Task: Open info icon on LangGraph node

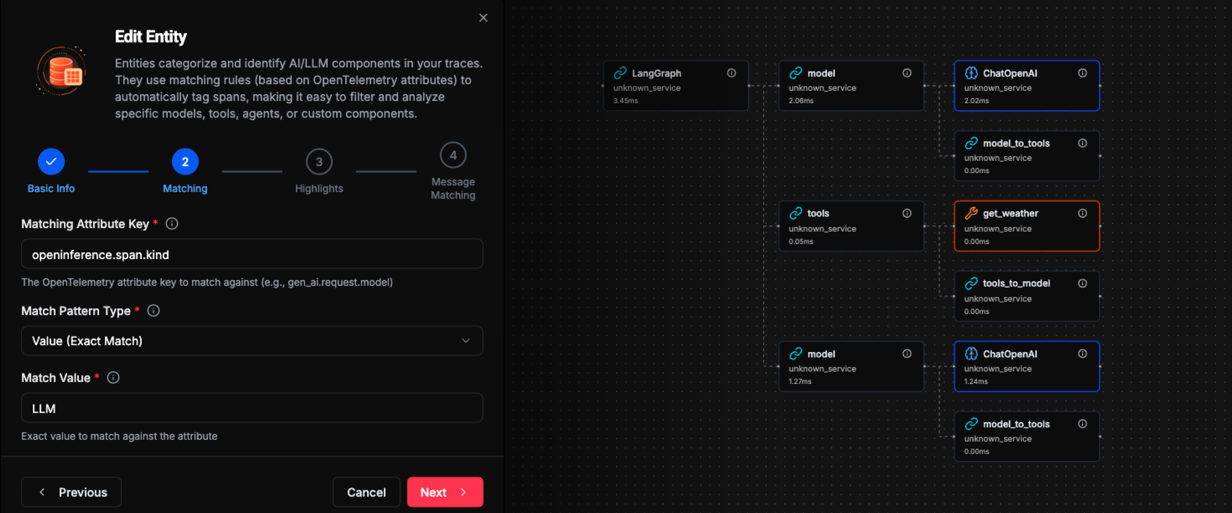Action: 731,73
